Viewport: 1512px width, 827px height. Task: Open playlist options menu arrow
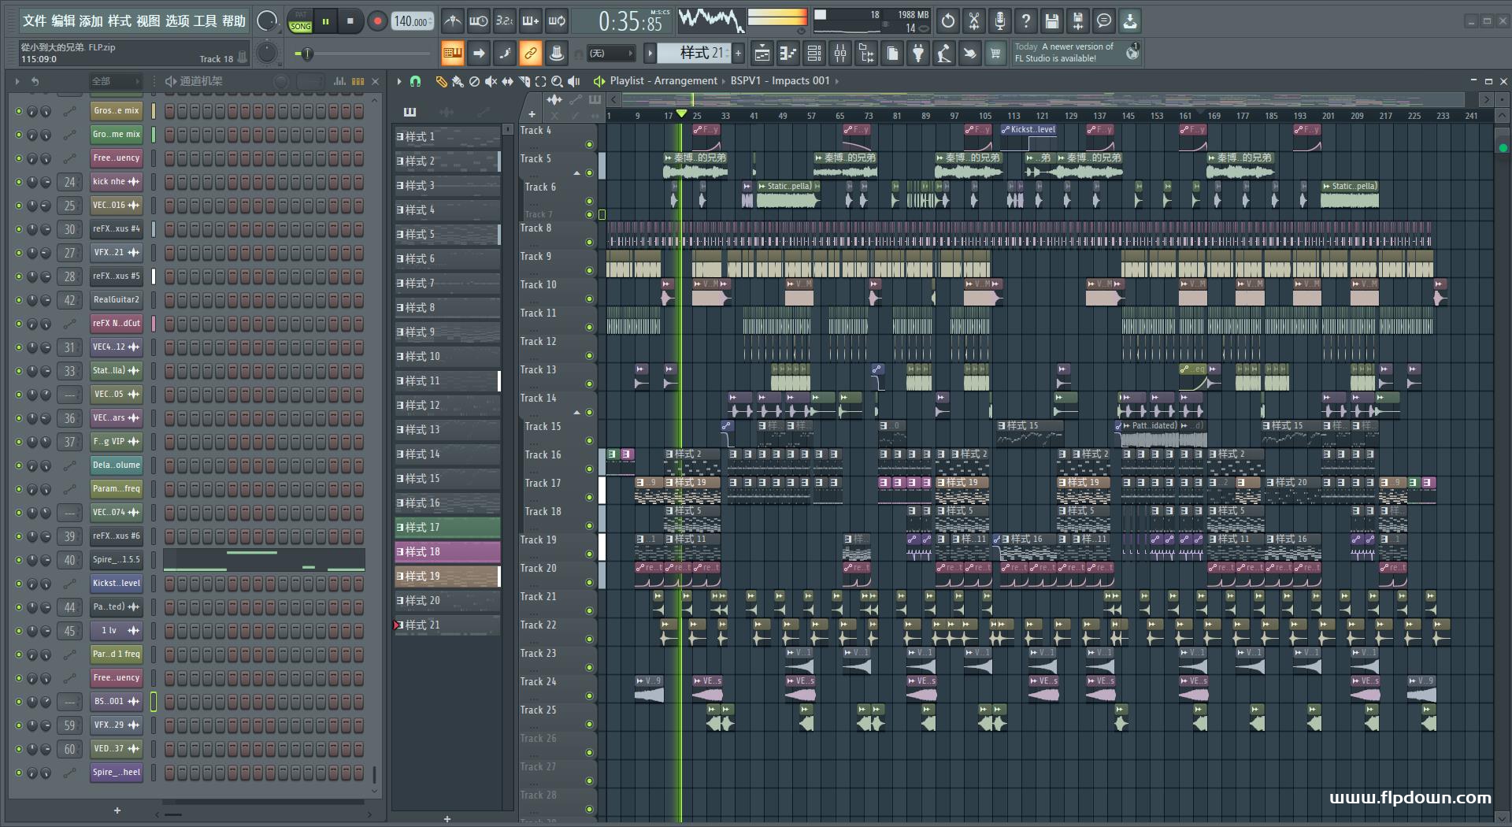(399, 81)
